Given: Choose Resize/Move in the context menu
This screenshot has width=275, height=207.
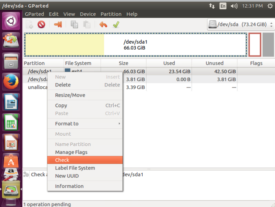Looking at the screenshot, I should (x=85, y=95).
